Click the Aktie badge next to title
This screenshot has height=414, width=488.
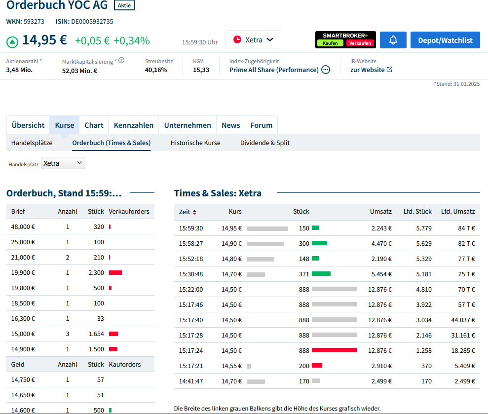click(x=124, y=5)
